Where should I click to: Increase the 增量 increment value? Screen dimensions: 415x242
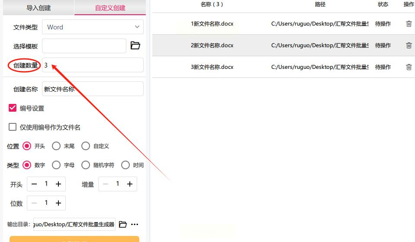(x=130, y=184)
